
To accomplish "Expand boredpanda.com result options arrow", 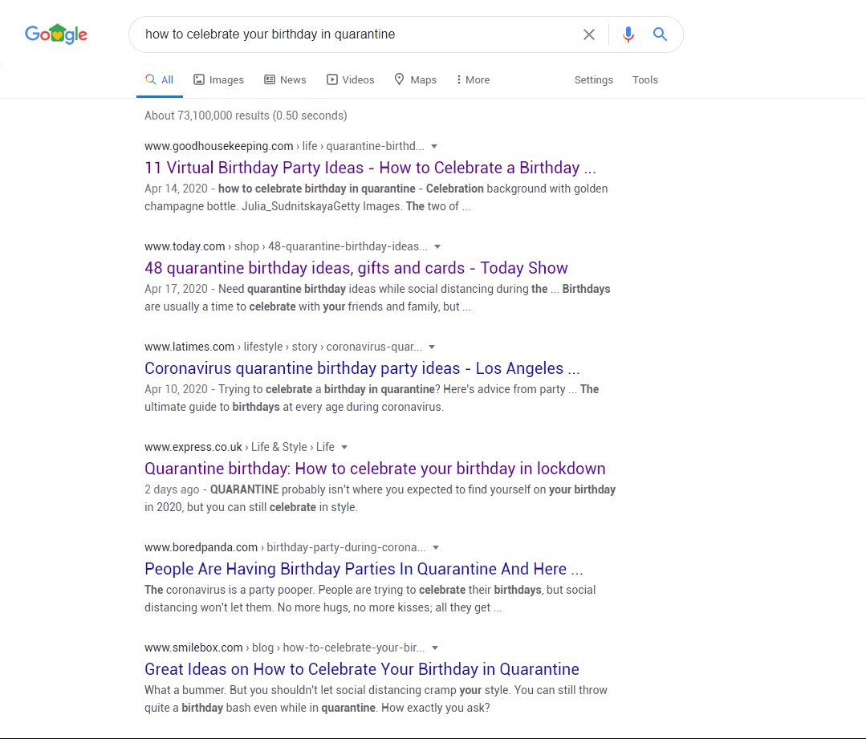I will coord(436,548).
